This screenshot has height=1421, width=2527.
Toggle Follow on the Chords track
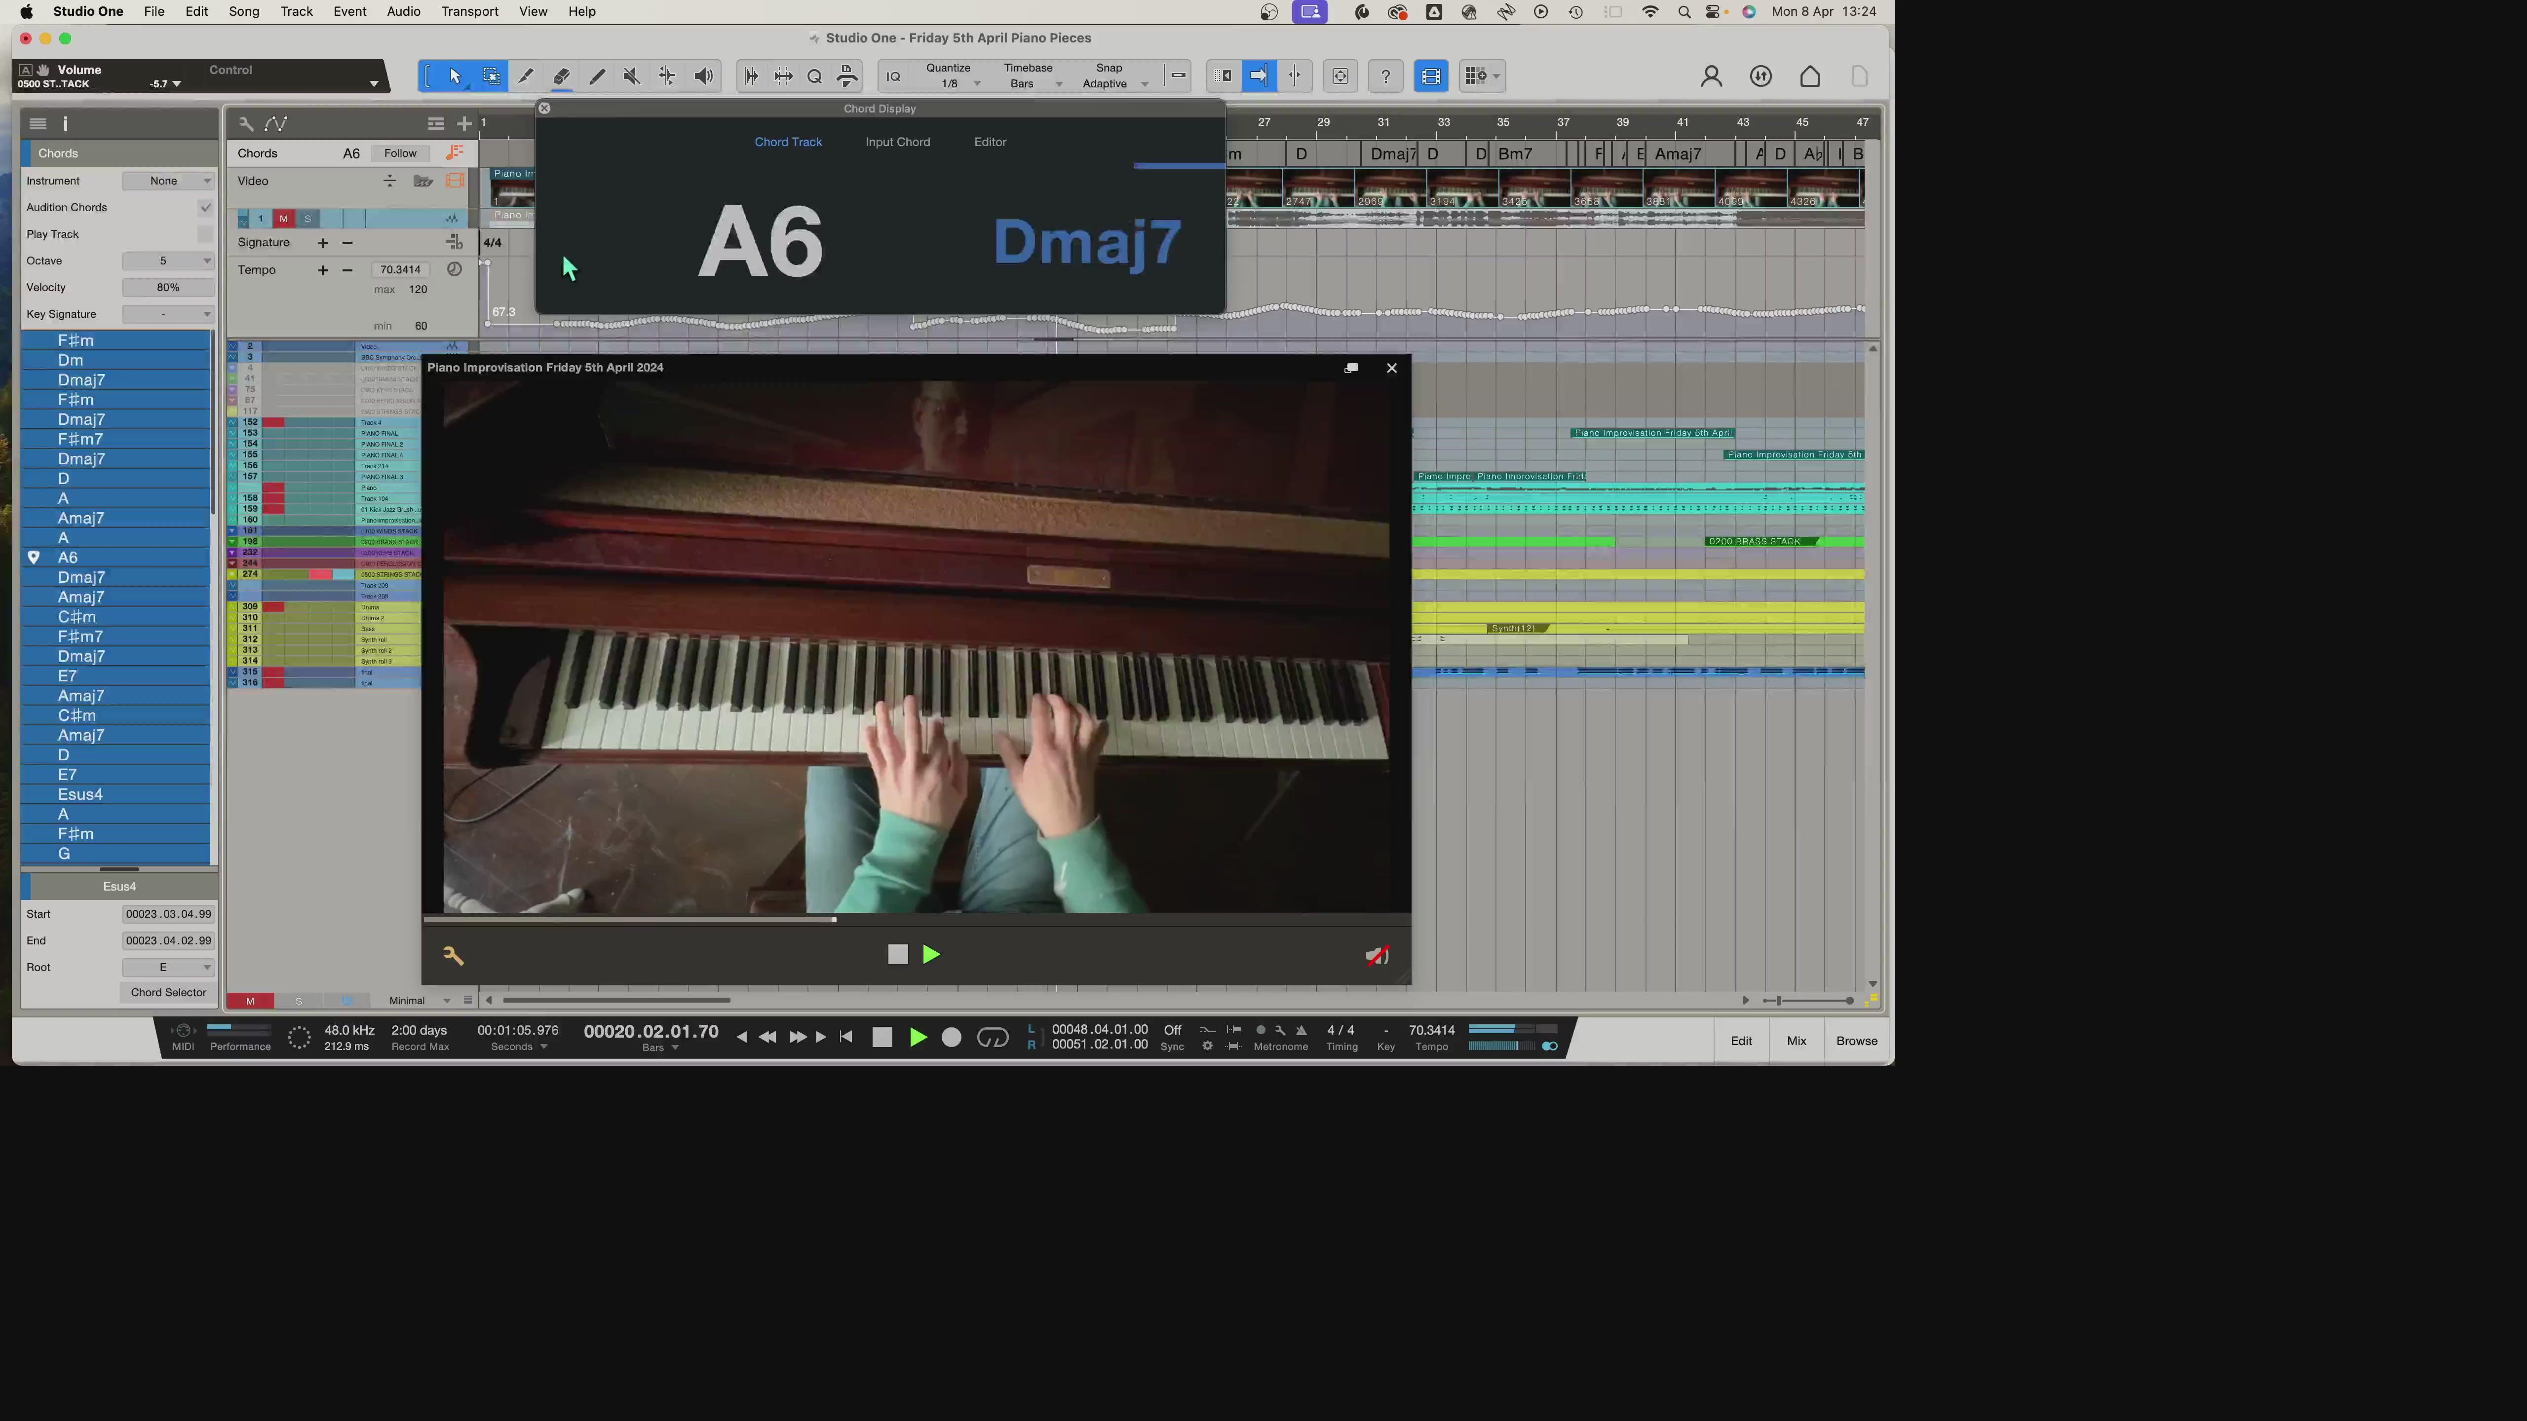point(400,153)
